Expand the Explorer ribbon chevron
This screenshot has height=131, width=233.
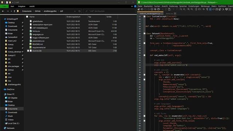[x=132, y=7]
